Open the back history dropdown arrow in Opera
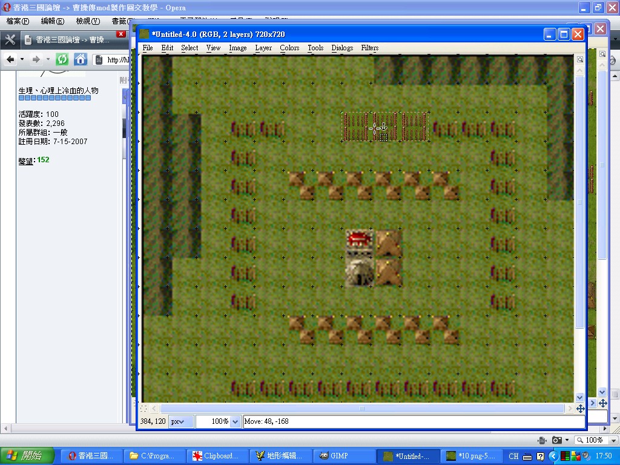 coord(22,60)
